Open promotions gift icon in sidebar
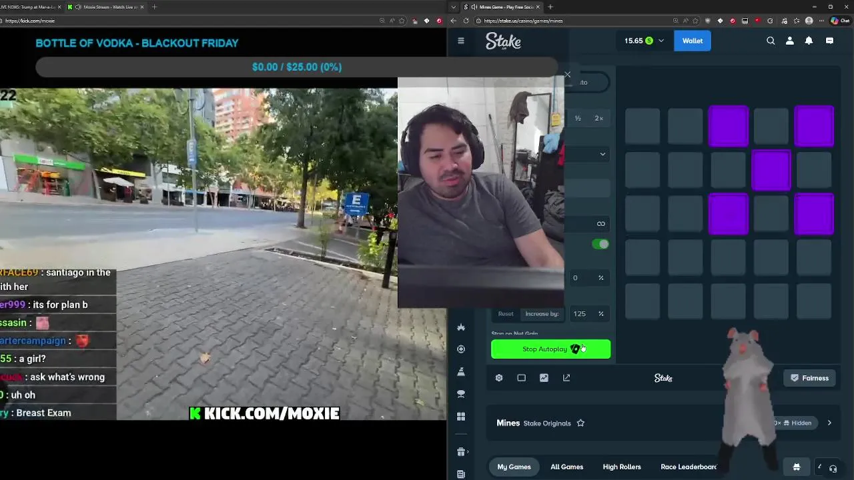The image size is (854, 480). (461, 452)
